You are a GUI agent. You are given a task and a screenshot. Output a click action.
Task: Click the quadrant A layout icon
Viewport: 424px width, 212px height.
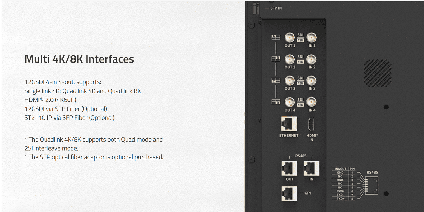[x=276, y=37]
